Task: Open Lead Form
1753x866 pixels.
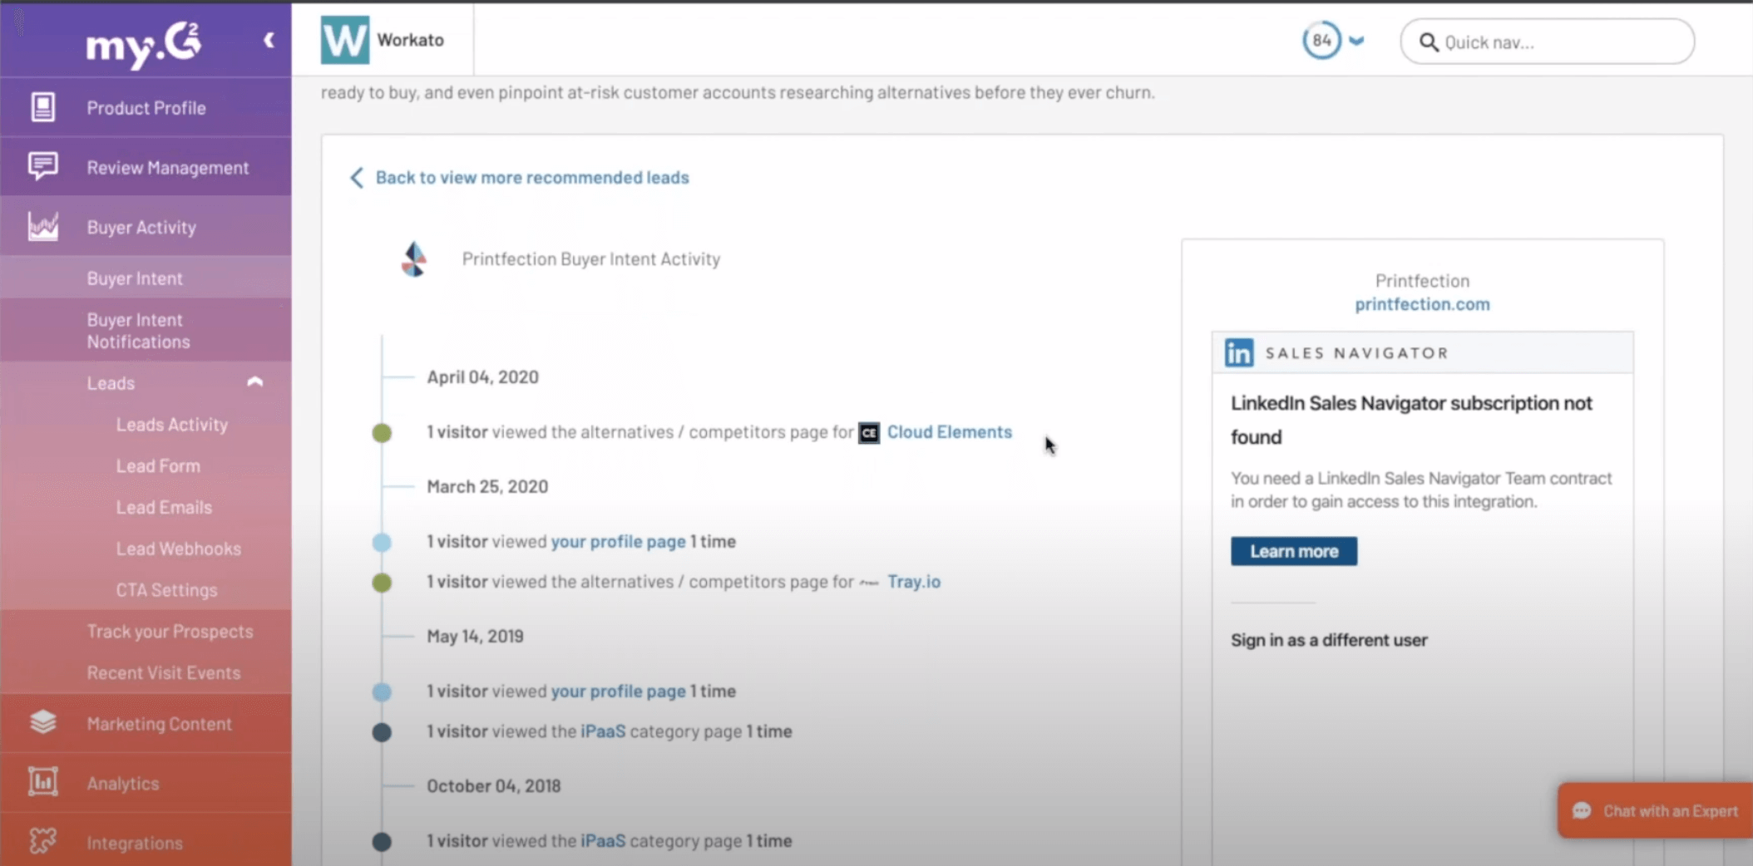Action: click(x=158, y=466)
